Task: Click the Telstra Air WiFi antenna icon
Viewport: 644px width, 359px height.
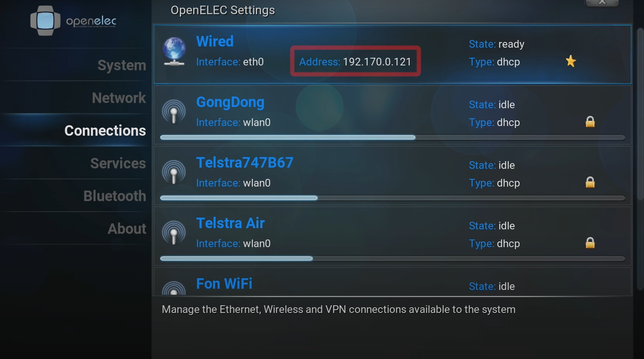Action: tap(174, 233)
